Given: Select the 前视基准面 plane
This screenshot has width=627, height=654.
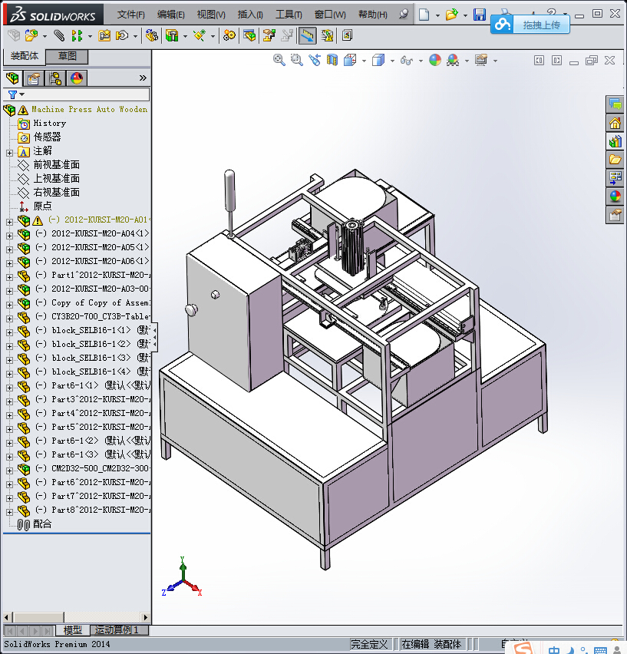Looking at the screenshot, I should click(56, 165).
